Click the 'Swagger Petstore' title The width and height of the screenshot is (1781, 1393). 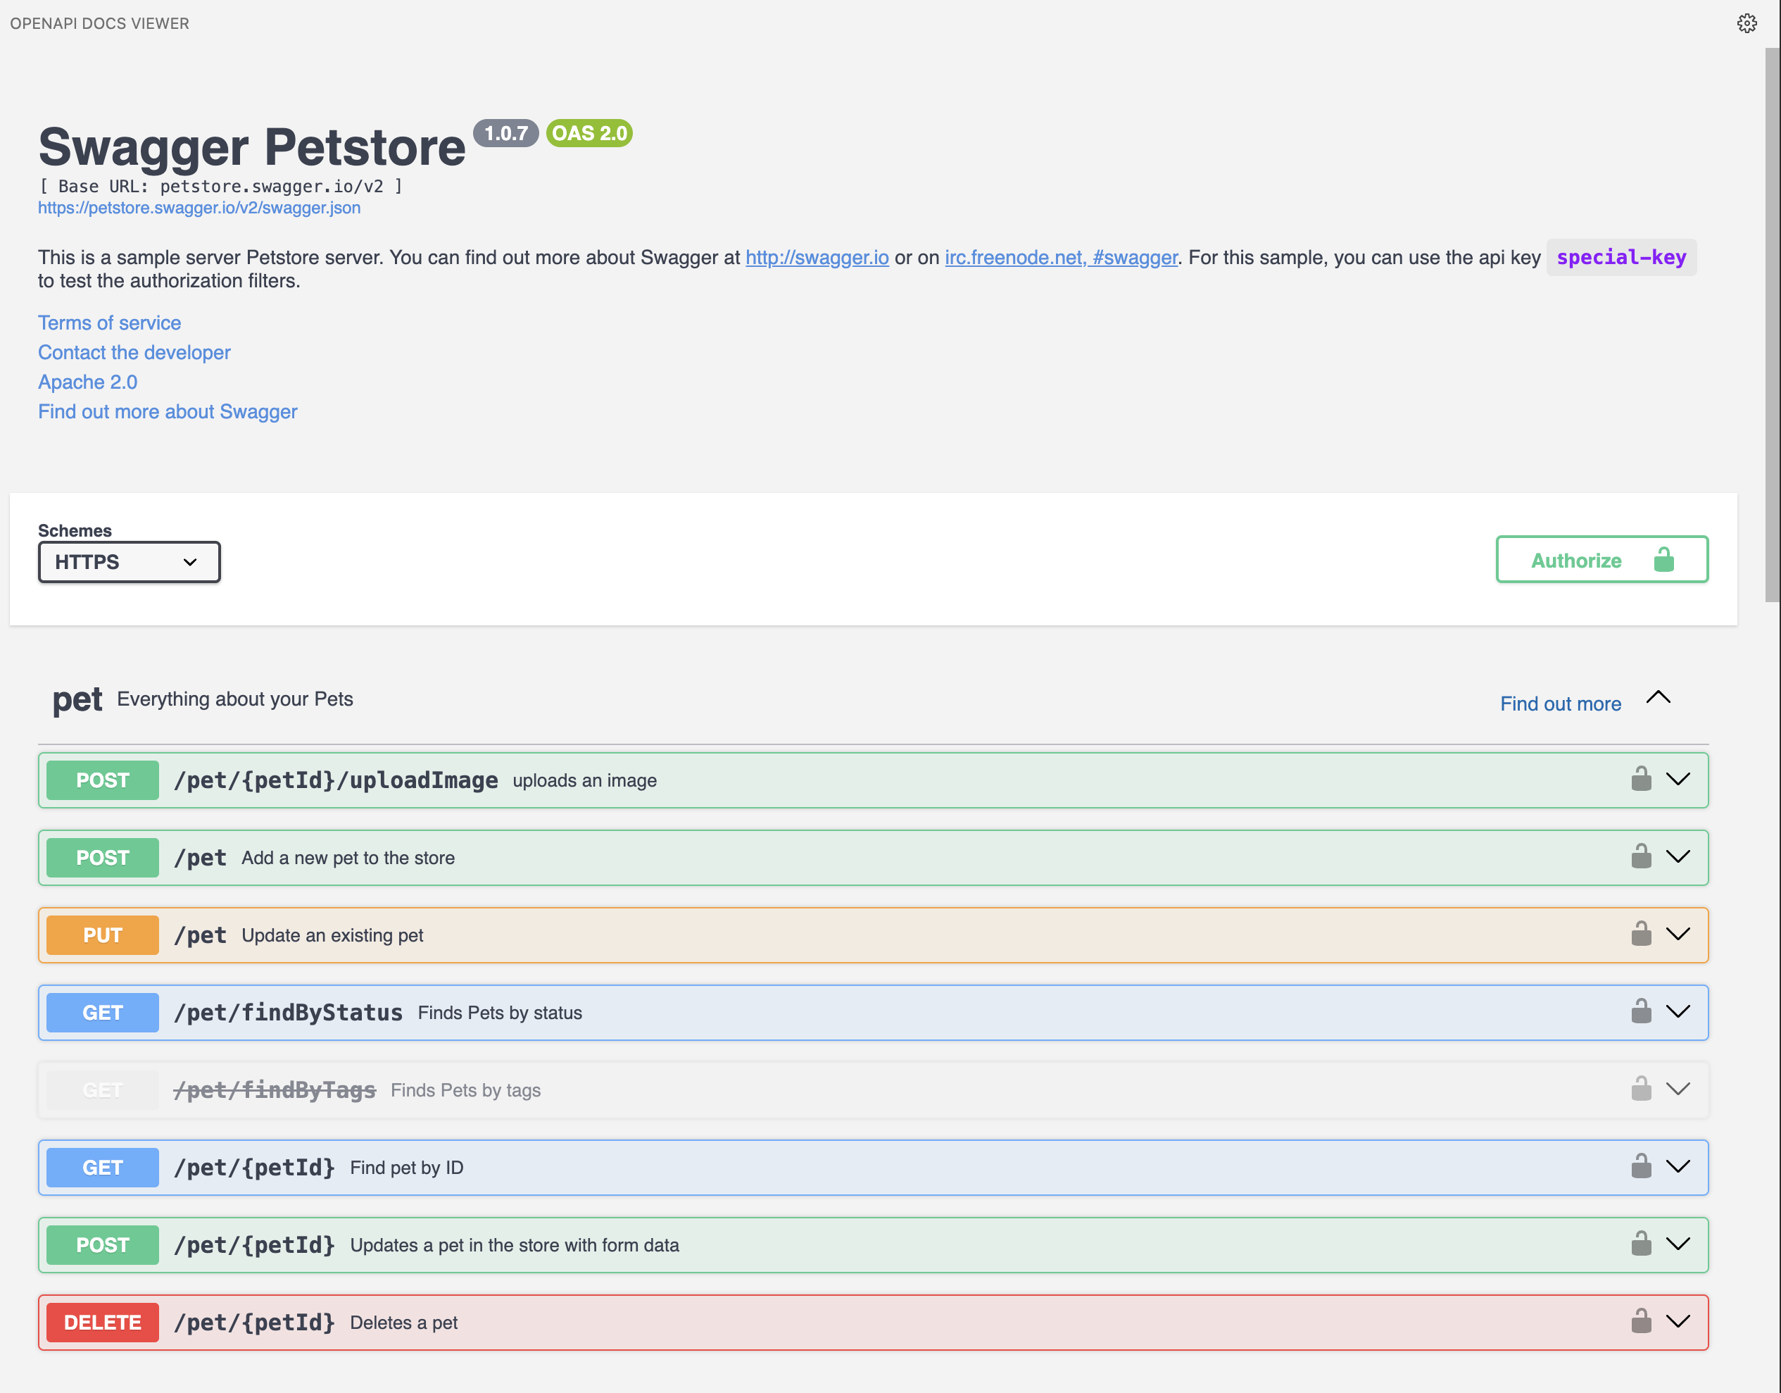click(252, 148)
